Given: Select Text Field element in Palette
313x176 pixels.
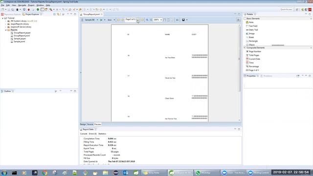Looking at the screenshot, I should pyautogui.click(x=251, y=26).
